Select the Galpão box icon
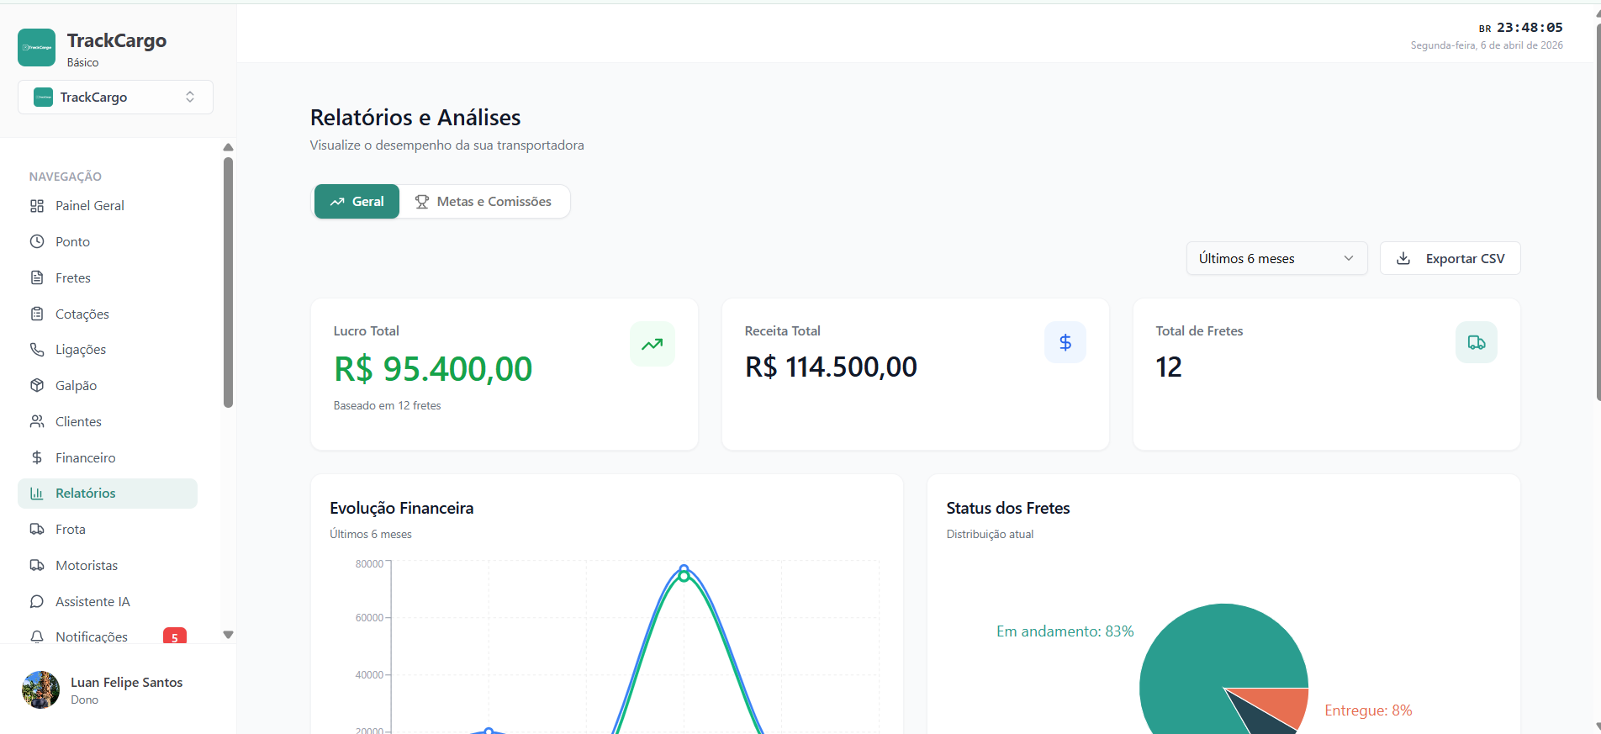The height and width of the screenshot is (734, 1601). tap(37, 386)
